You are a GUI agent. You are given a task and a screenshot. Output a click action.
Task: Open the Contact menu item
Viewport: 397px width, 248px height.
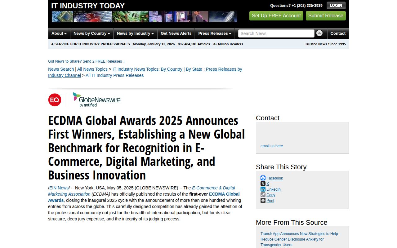[x=338, y=33]
